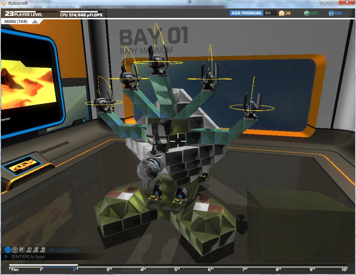Image resolution: width=356 pixels, height=275 pixels.
Task: Click the CPU 574/666 pFLOPS readout
Action: (81, 15)
